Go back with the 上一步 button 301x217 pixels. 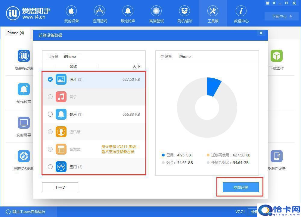pyautogui.click(x=60, y=187)
